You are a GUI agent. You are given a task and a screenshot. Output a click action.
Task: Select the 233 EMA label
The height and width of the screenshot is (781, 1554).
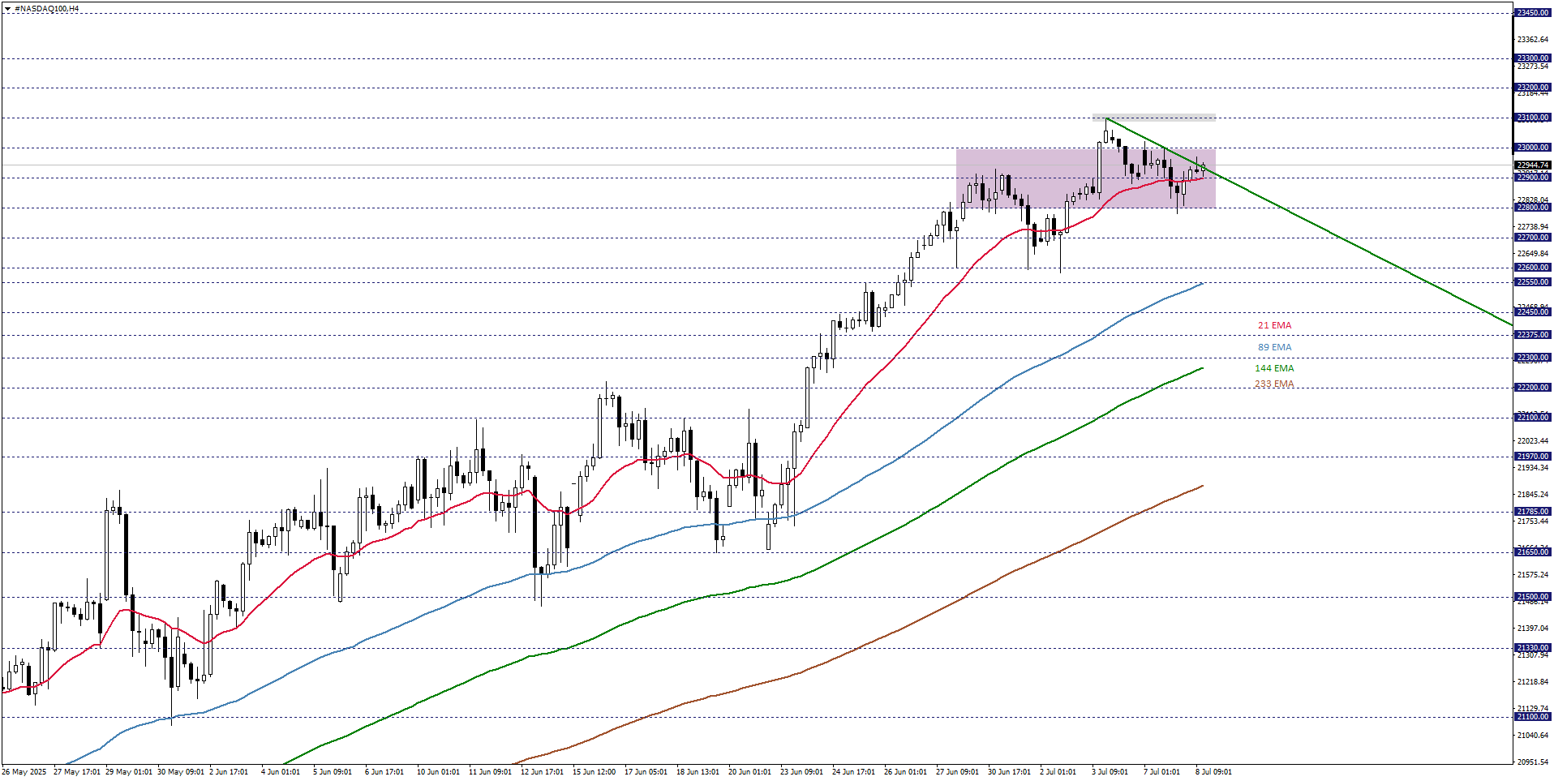[x=1274, y=384]
